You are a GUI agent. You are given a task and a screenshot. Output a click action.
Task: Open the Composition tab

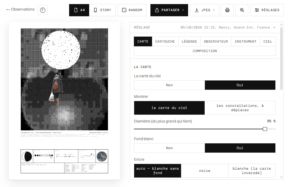[x=205, y=51]
